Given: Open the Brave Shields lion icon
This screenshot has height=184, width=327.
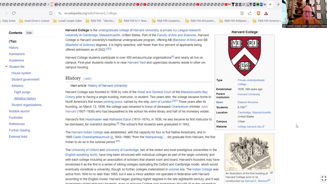Looking at the screenshot, I should tap(259, 13).
